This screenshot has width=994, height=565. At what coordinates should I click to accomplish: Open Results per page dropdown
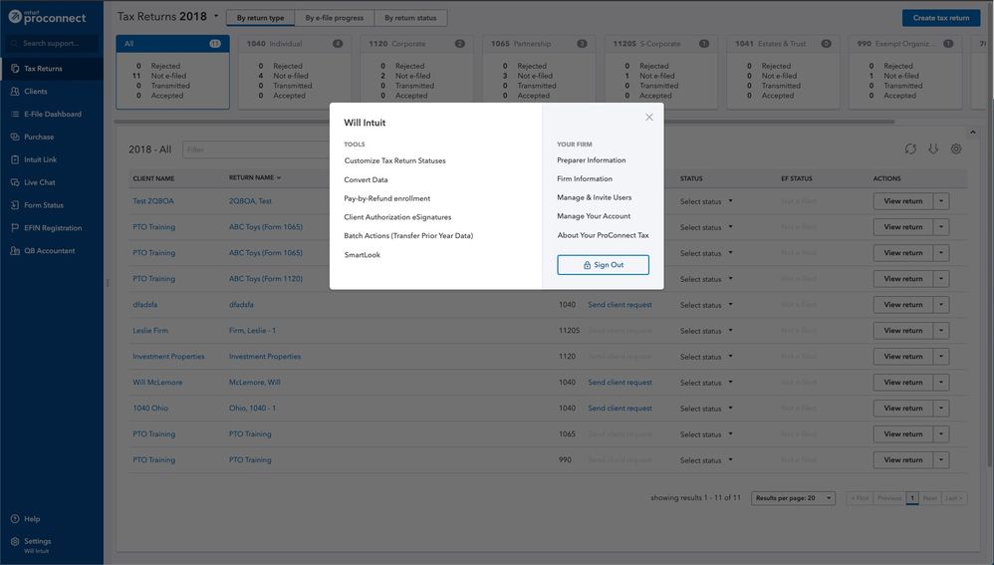pos(793,498)
